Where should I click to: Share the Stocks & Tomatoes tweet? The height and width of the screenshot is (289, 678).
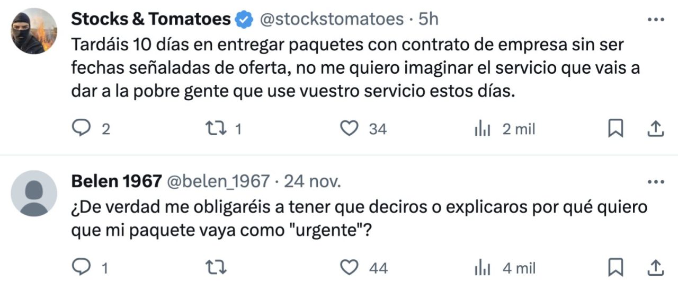[x=655, y=129]
